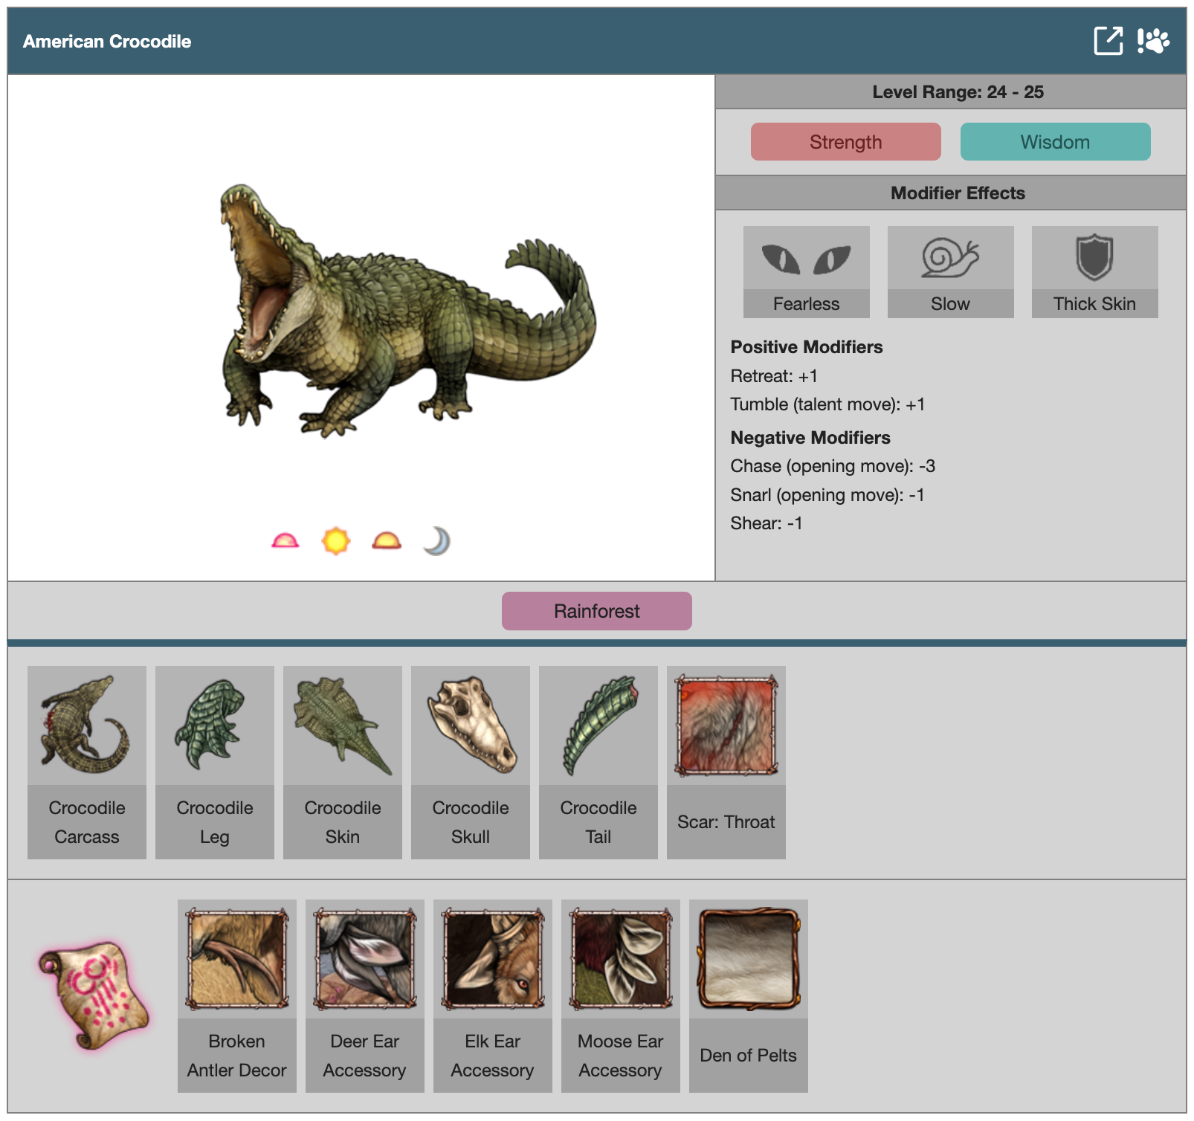Click the paw alert icon

click(1153, 41)
